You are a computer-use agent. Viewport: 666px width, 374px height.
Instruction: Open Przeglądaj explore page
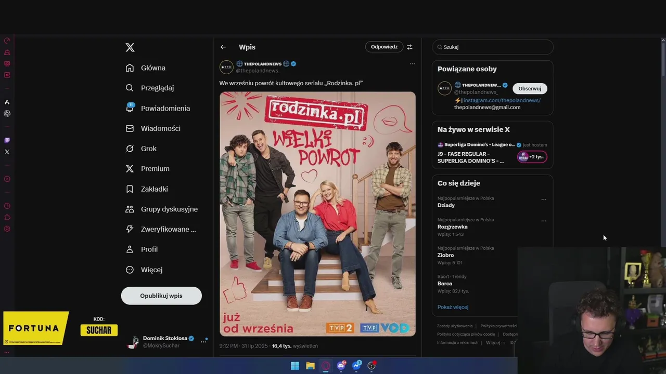[x=150, y=88]
